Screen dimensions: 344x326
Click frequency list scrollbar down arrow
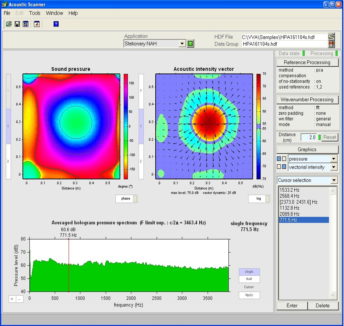(x=332, y=295)
